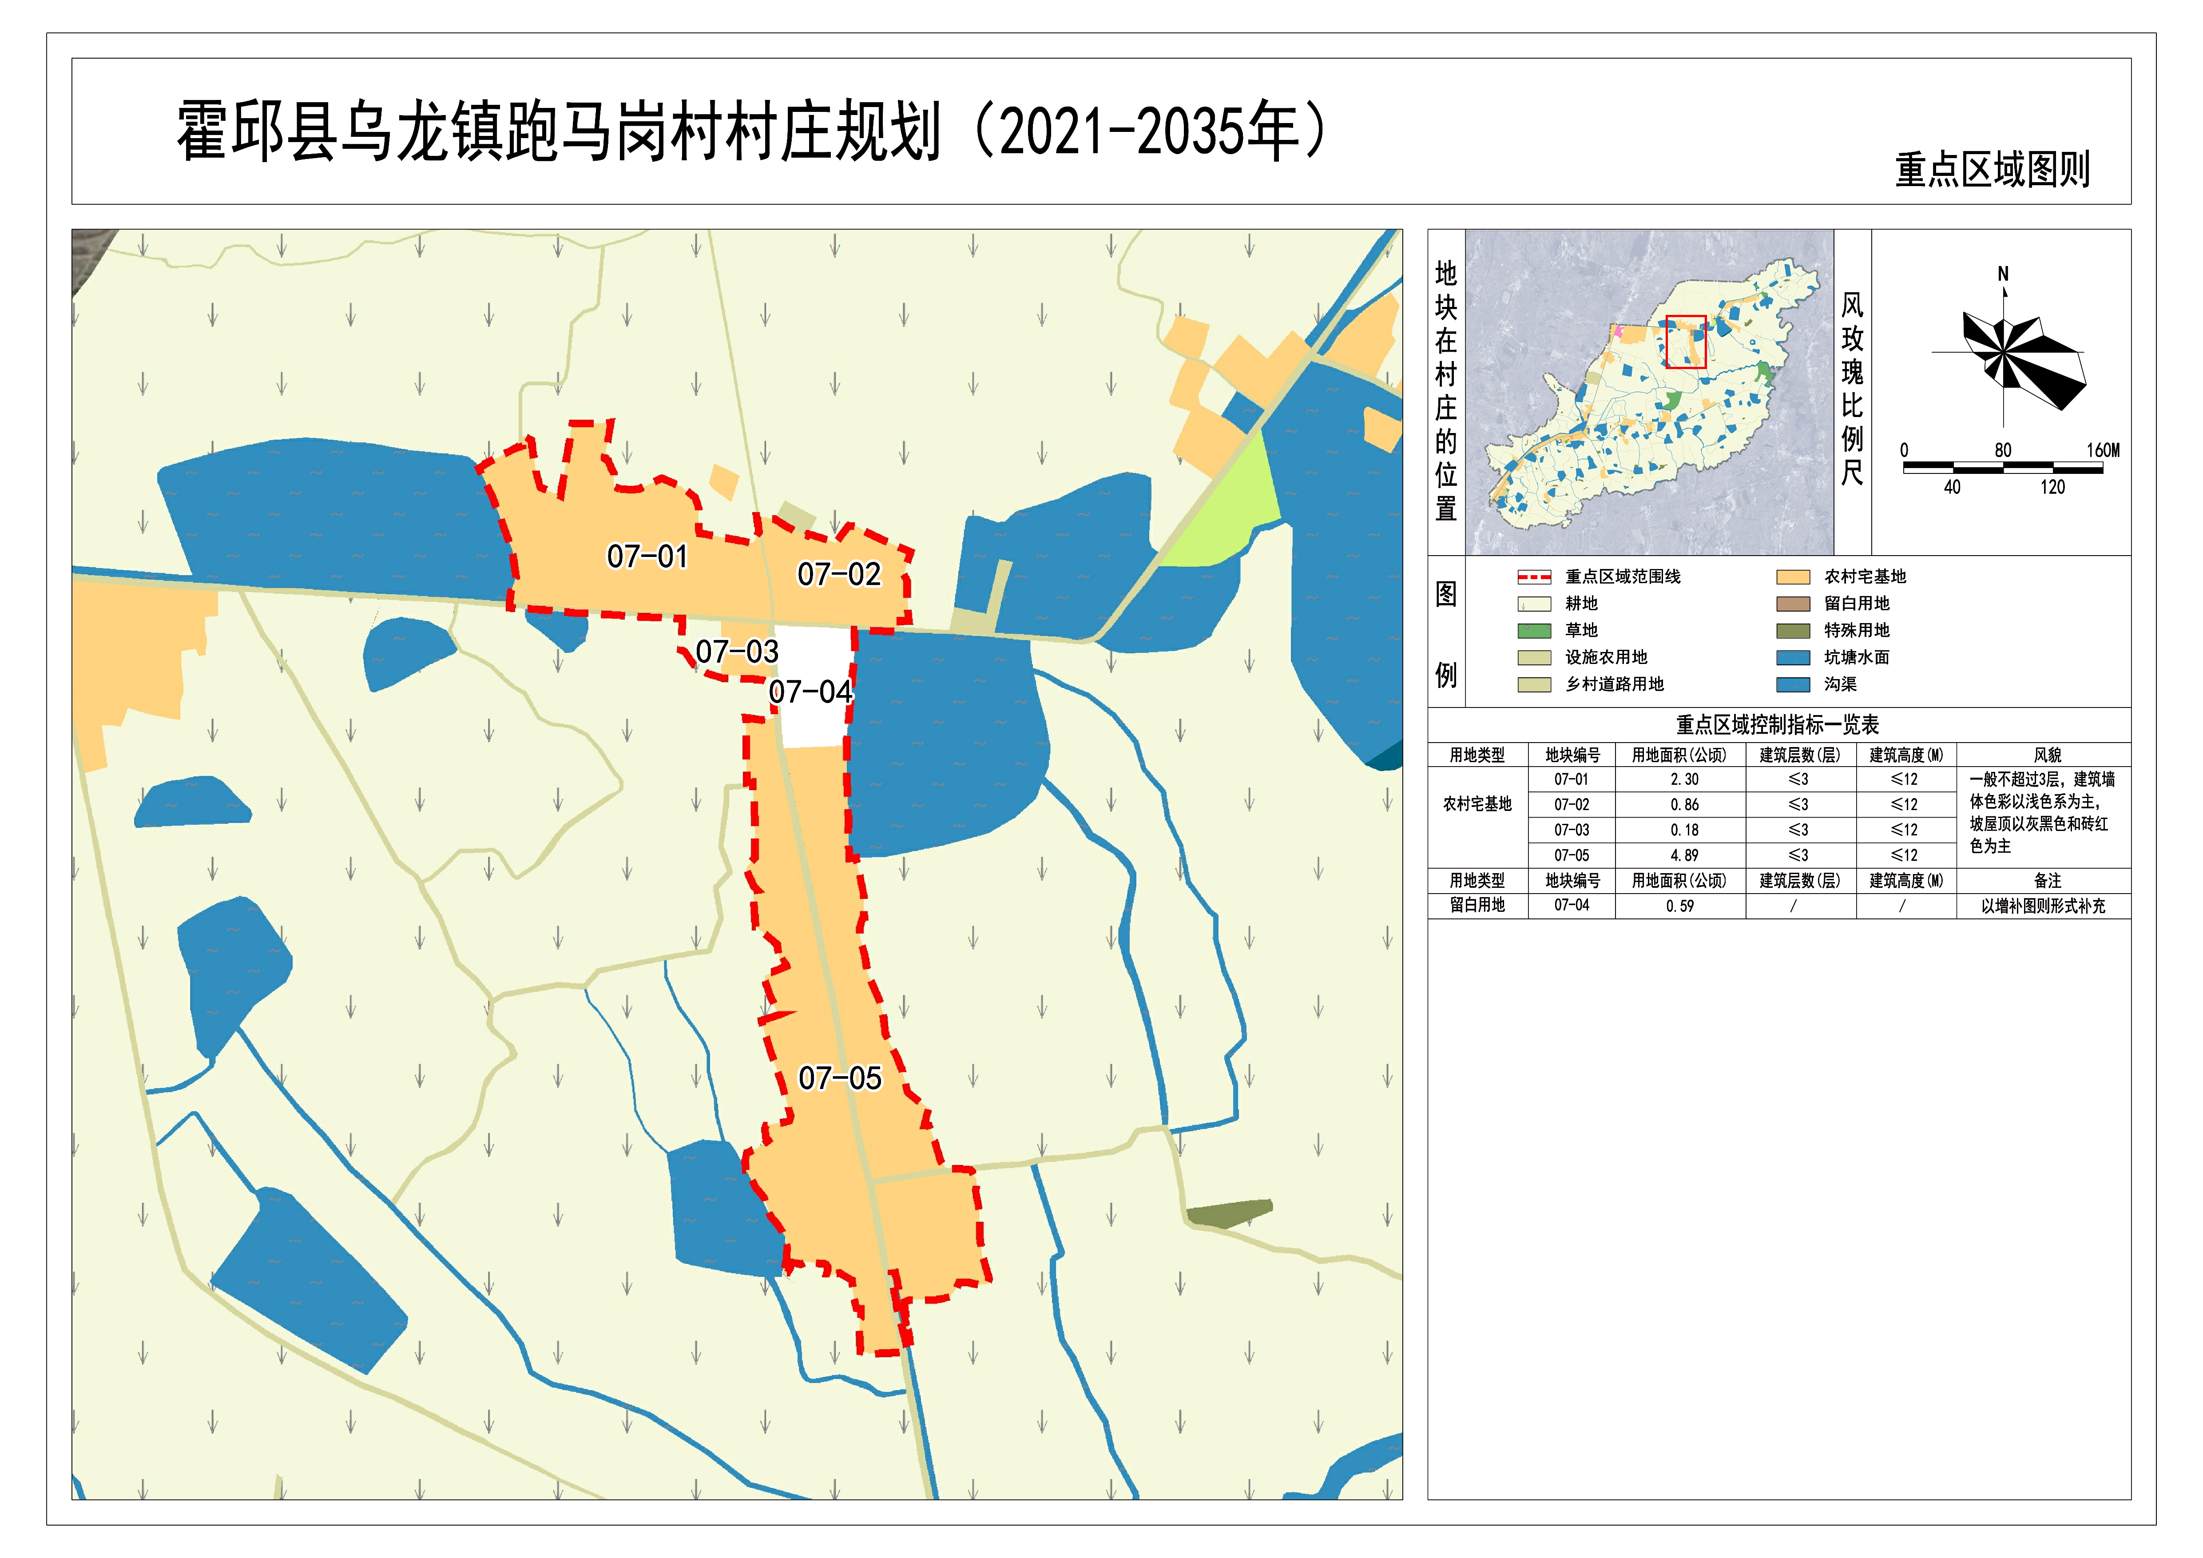Click the scale bar under the compass

click(2004, 468)
